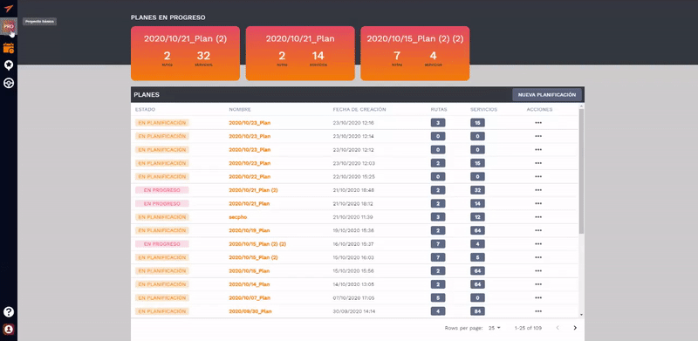Open 2020/10/19_Plan link
Viewport: 698px width, 341px height.
point(250,230)
